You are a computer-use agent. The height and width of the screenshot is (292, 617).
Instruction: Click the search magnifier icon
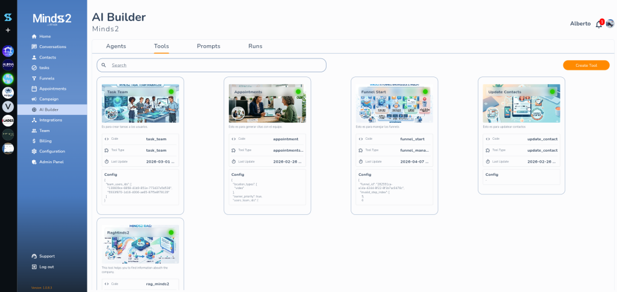coord(104,65)
